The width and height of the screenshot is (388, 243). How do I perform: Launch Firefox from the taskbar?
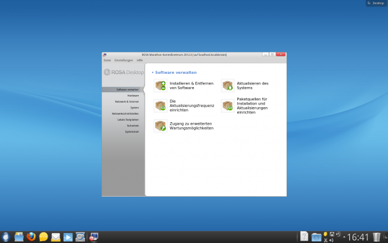tap(31, 237)
